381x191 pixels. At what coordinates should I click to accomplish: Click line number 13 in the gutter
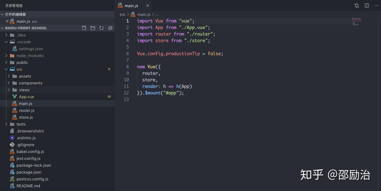click(126, 99)
